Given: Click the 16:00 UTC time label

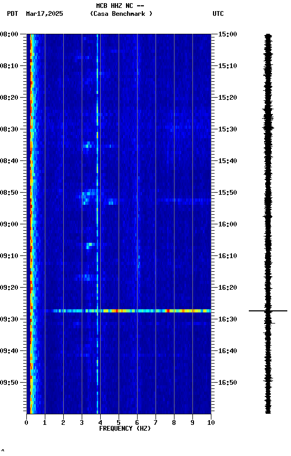Looking at the screenshot, I should pos(228,224).
